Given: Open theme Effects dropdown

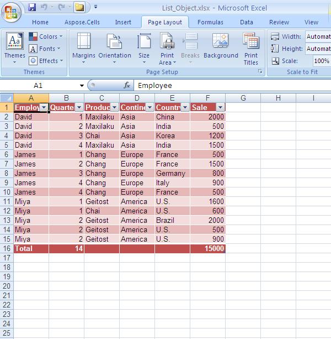Looking at the screenshot, I should point(46,61).
